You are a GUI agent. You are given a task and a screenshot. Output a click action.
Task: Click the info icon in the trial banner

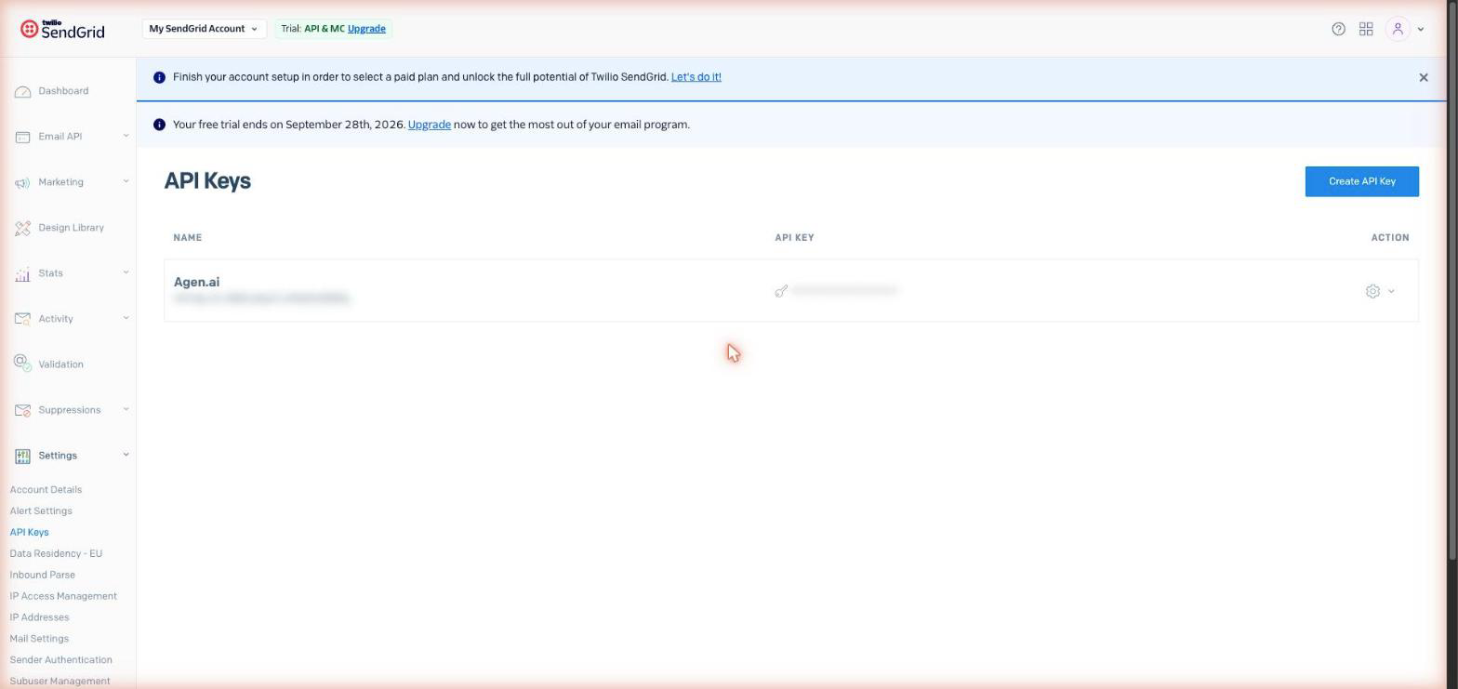point(159,125)
